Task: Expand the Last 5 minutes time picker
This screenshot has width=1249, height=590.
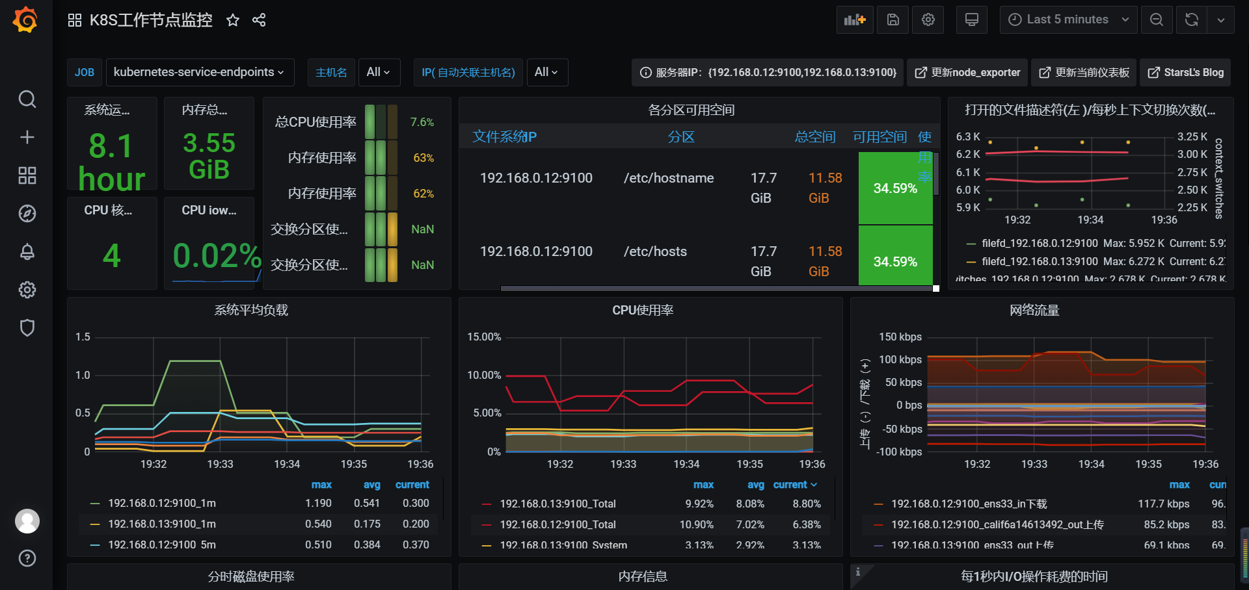Action: (1068, 19)
